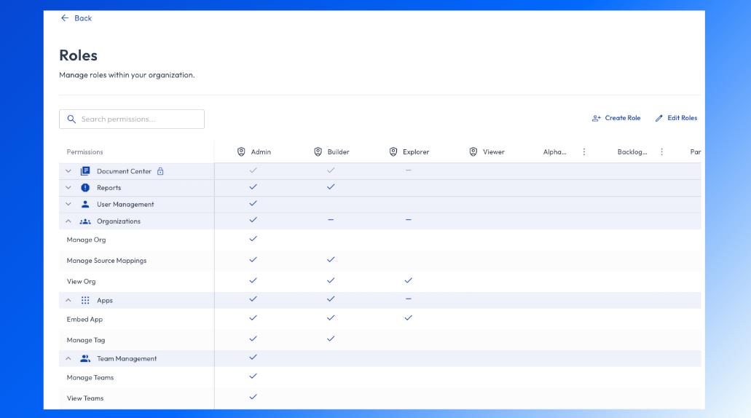Toggle Admin checkmark for Manage Org
Screen dimensions: 751x418
253,238
